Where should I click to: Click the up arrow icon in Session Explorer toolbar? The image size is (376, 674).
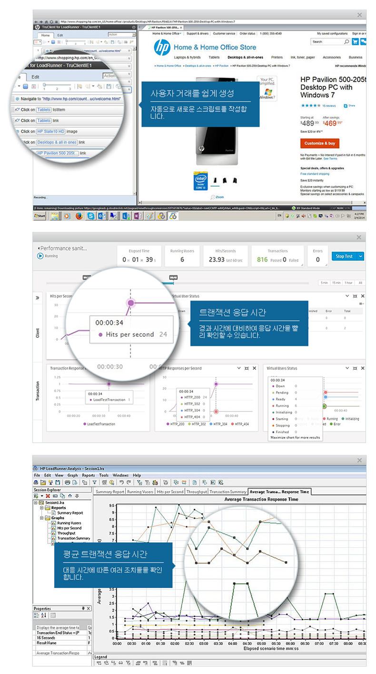tap(70, 496)
